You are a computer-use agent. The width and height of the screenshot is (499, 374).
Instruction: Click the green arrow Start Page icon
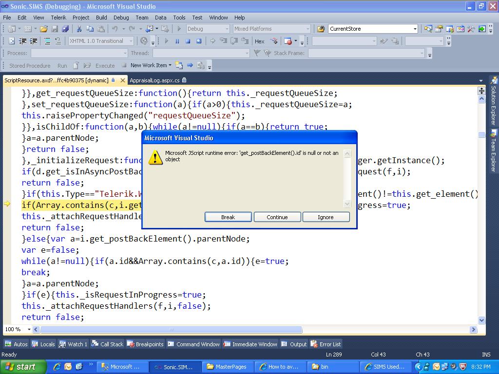[482, 29]
